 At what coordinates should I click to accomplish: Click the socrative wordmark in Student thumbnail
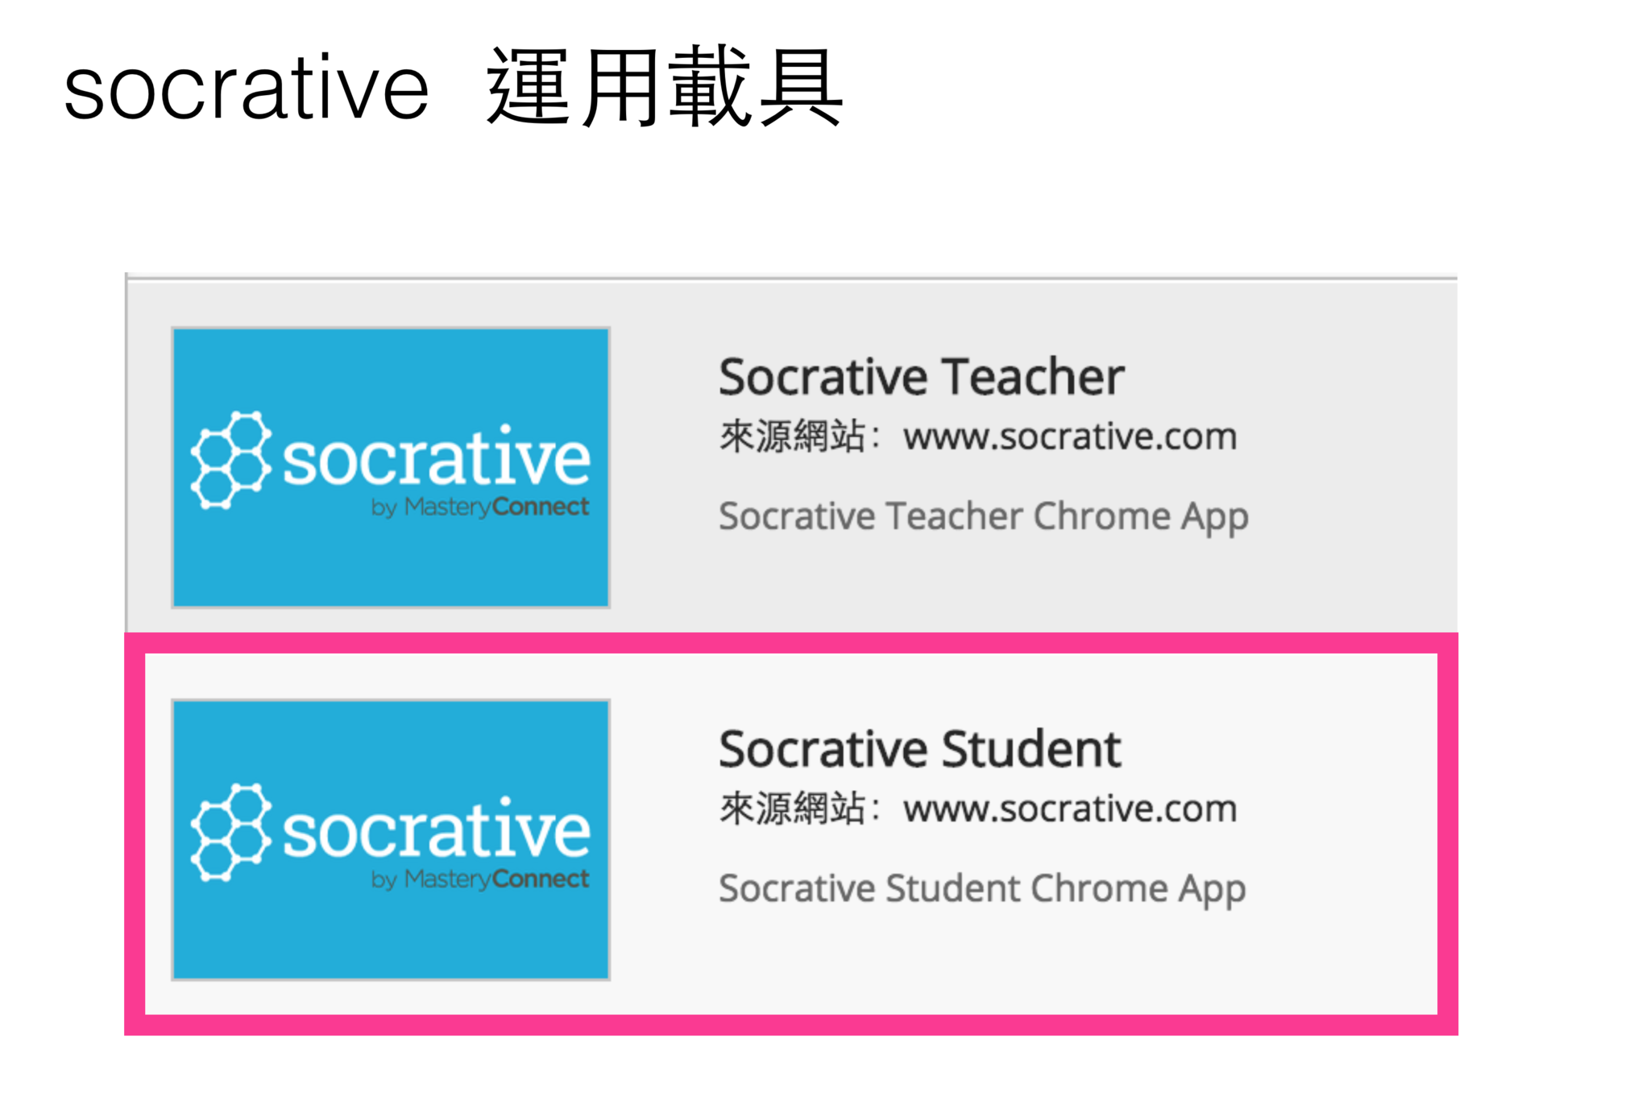click(x=437, y=829)
